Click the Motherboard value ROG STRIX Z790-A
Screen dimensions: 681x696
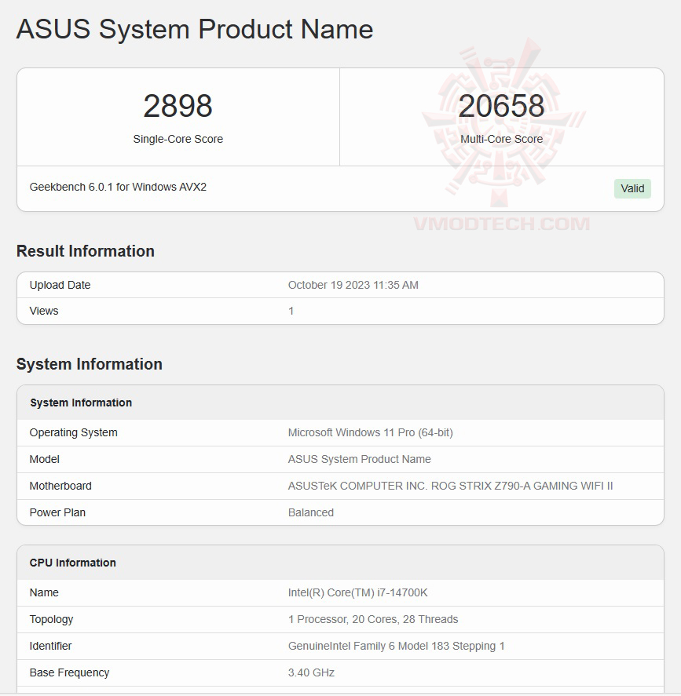450,486
